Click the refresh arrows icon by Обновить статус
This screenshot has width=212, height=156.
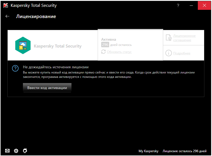[103, 52]
